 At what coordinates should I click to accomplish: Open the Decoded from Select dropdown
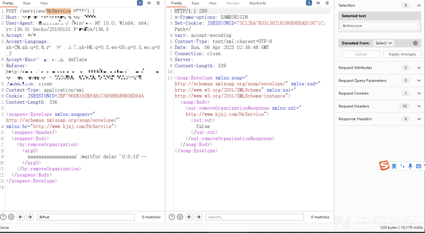[384, 43]
